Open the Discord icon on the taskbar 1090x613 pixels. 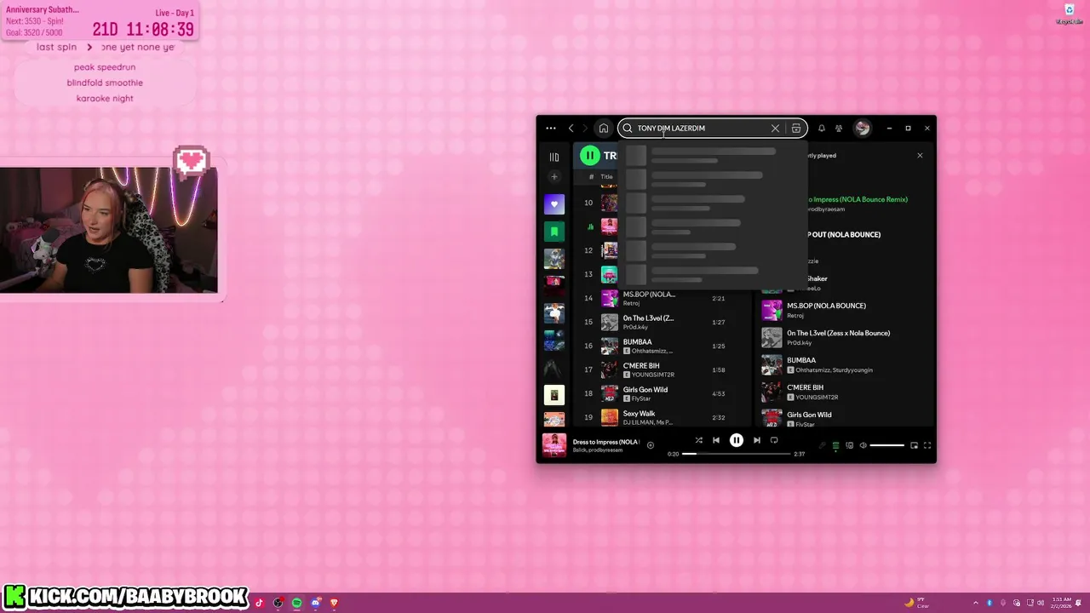point(315,603)
